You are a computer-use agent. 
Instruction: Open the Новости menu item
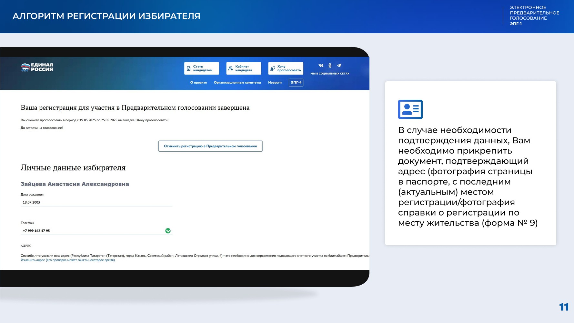pos(275,83)
